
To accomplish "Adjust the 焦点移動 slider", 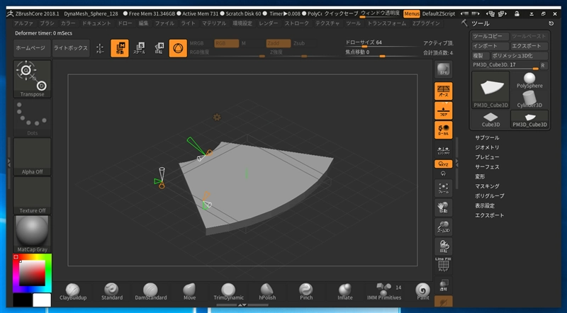I will click(381, 53).
